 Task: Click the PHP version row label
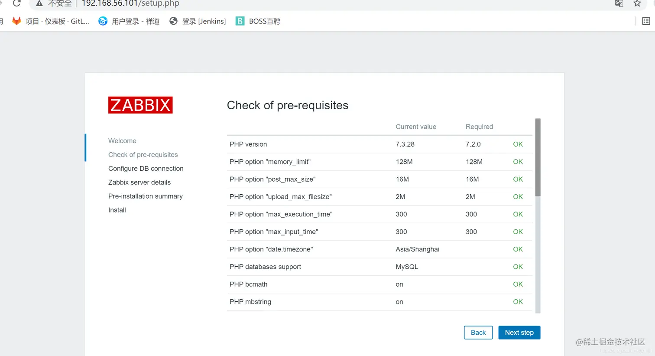pos(248,144)
